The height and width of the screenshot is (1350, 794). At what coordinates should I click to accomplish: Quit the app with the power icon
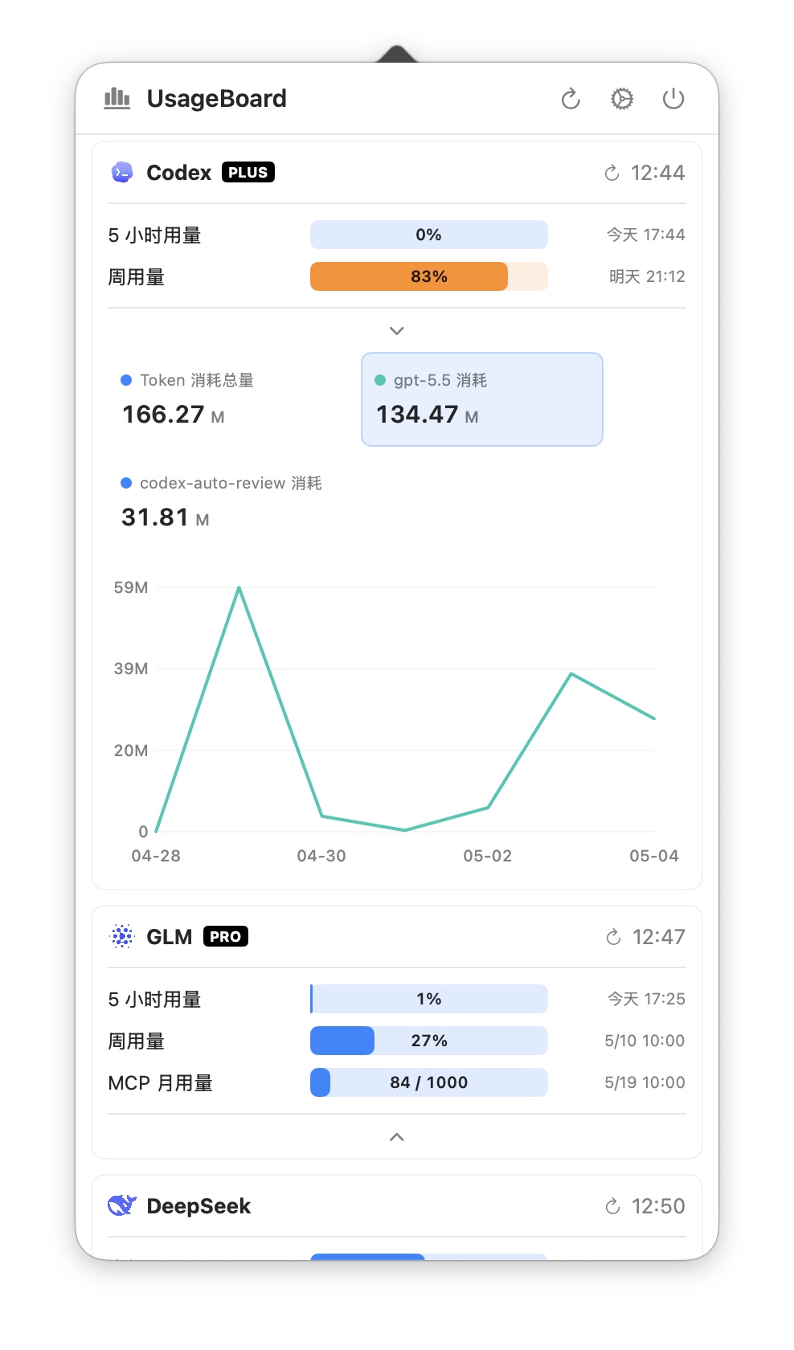click(673, 99)
